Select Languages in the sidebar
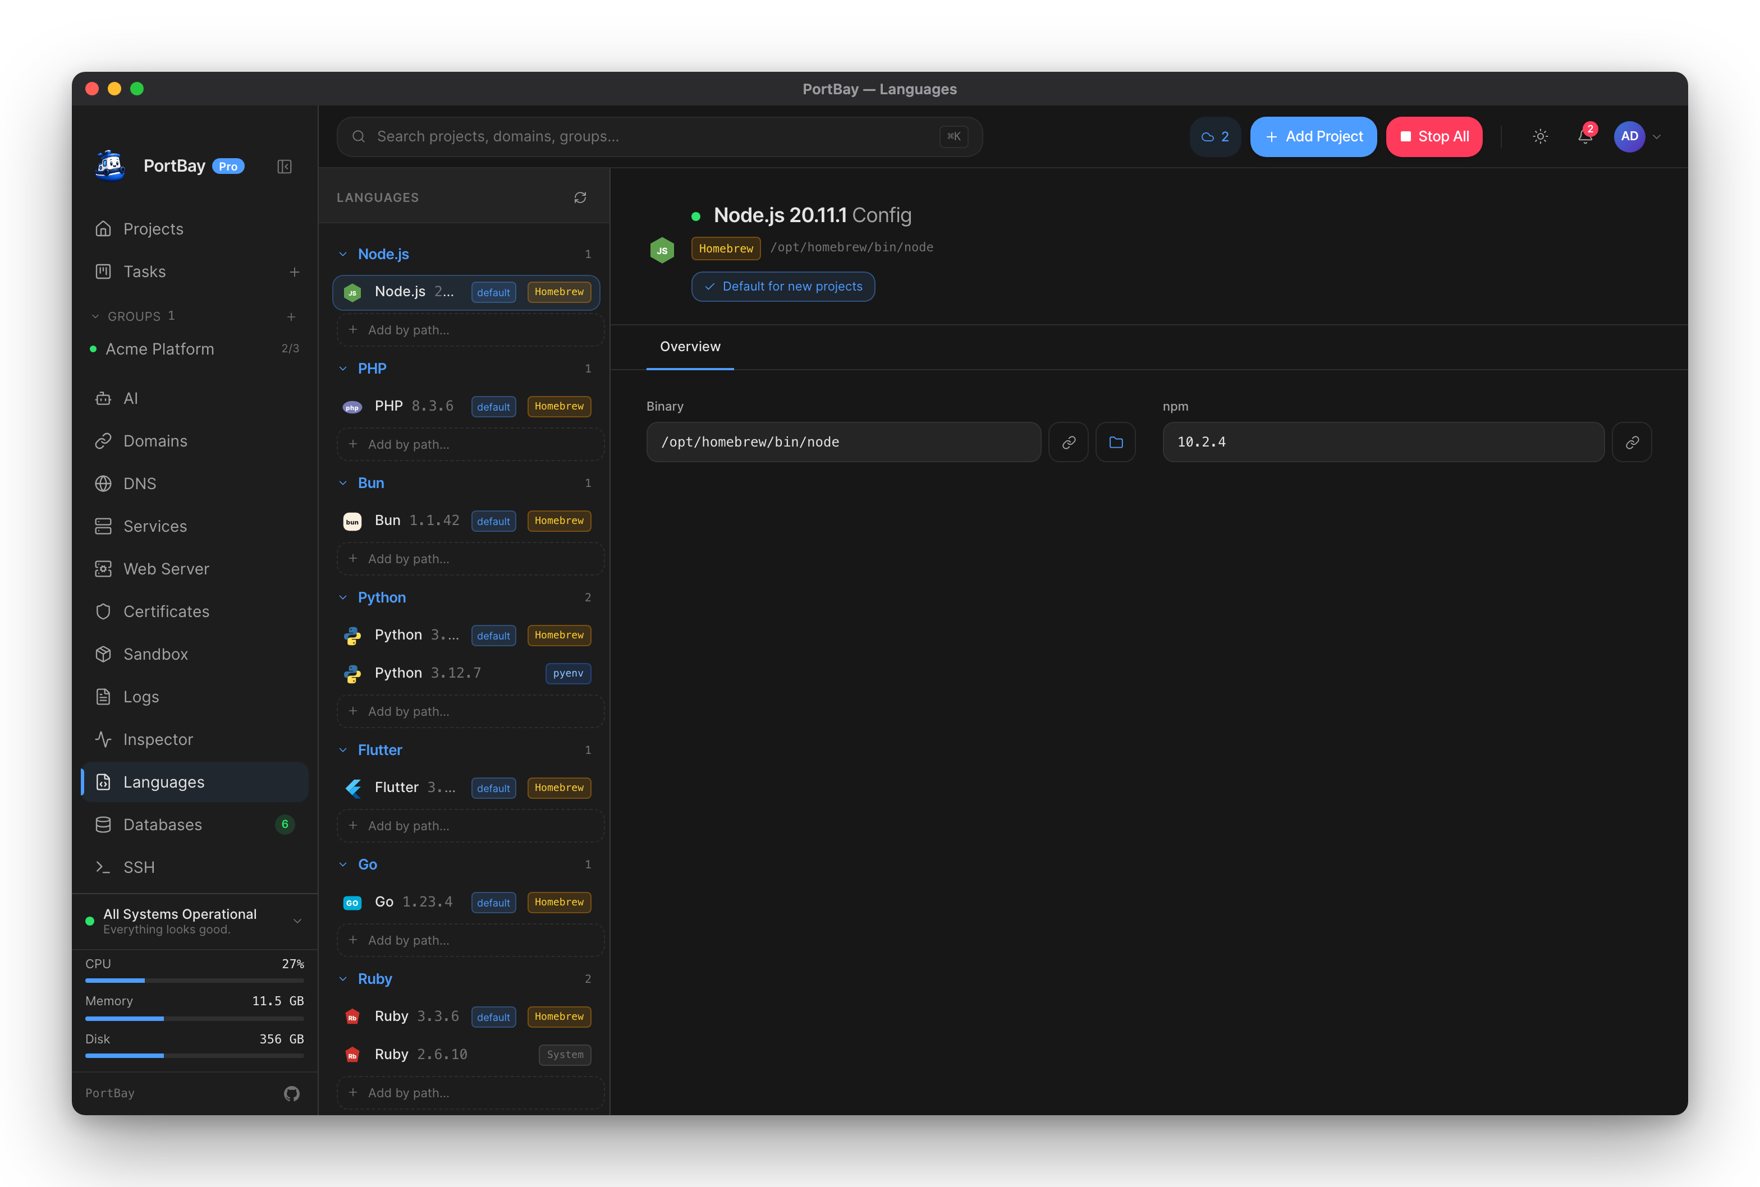The height and width of the screenshot is (1187, 1760). [195, 782]
